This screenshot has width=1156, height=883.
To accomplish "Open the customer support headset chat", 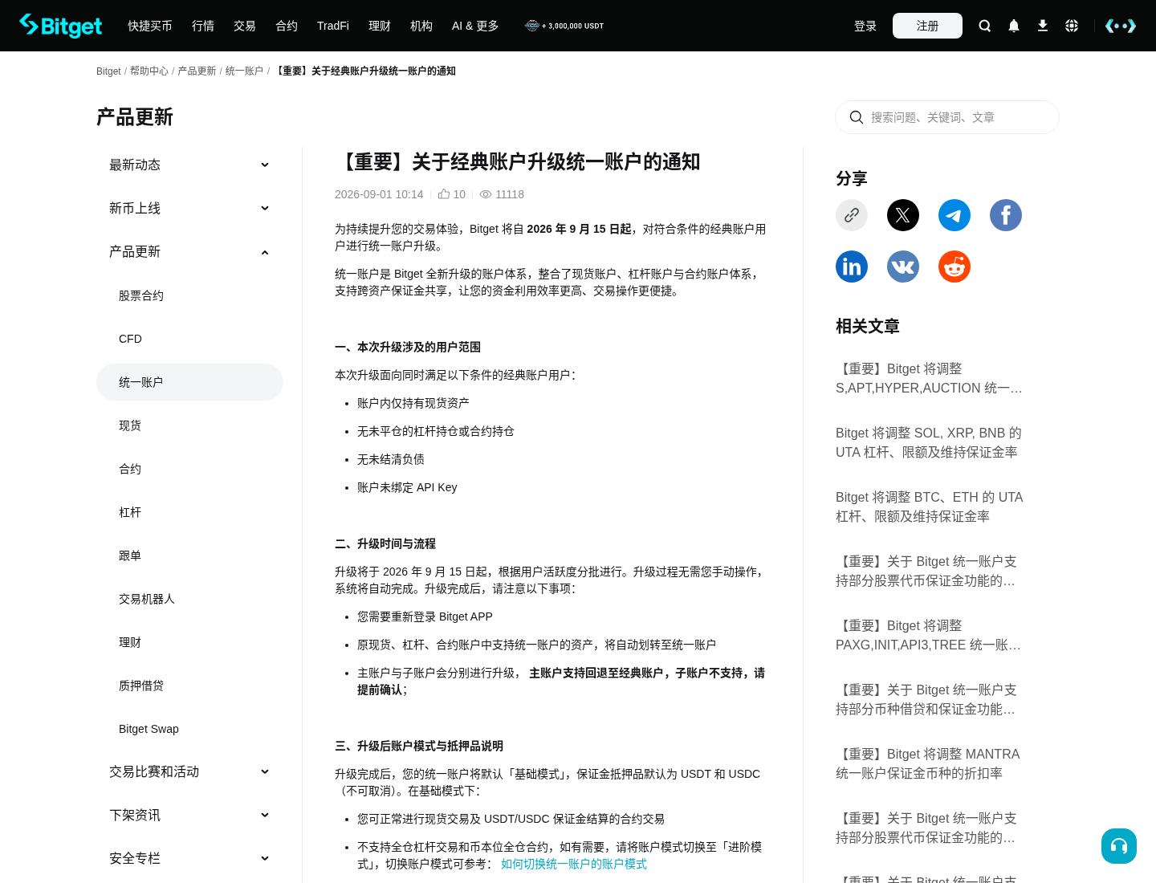I will (1119, 846).
